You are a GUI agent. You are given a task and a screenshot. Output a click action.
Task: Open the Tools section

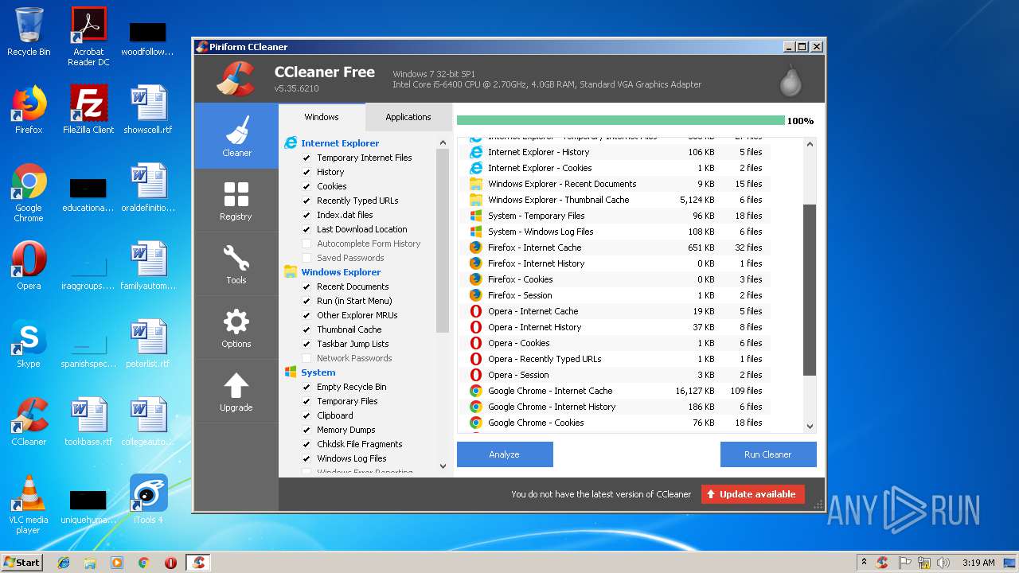pyautogui.click(x=236, y=263)
